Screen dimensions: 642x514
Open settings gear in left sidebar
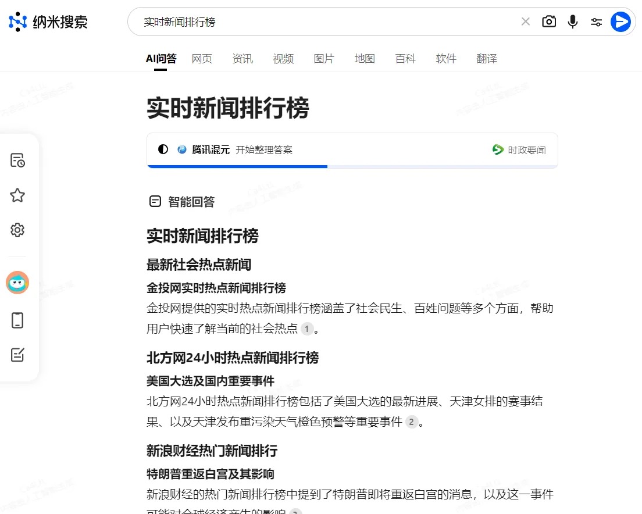point(17,230)
